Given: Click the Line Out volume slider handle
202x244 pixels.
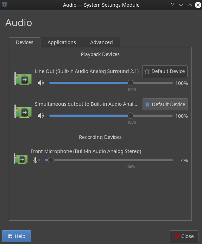Looking at the screenshot, I should pos(131,83).
